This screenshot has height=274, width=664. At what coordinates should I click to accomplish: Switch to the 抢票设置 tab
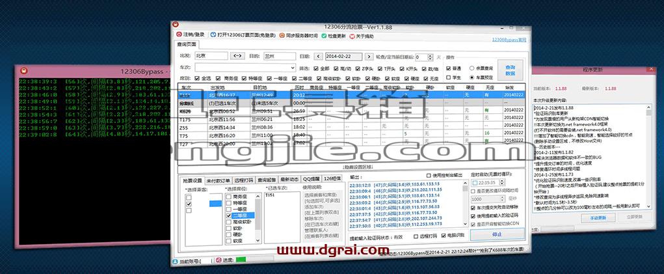191,180
